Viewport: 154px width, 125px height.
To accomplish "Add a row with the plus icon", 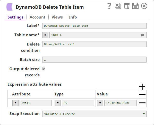I will (142, 87).
